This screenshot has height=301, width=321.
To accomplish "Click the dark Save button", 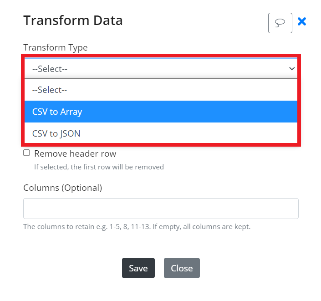I will coord(138,268).
